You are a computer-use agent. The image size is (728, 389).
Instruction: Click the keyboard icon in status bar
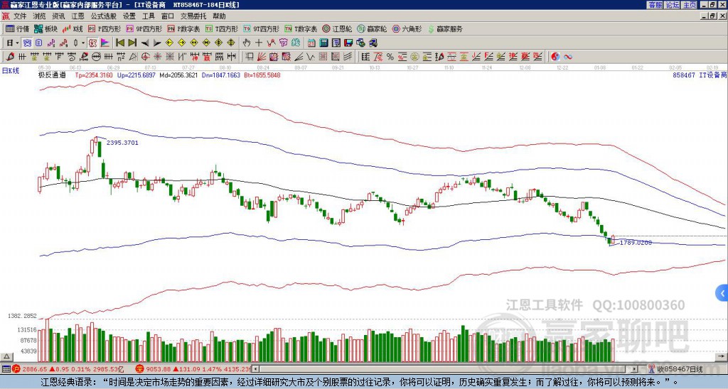click(x=6, y=369)
